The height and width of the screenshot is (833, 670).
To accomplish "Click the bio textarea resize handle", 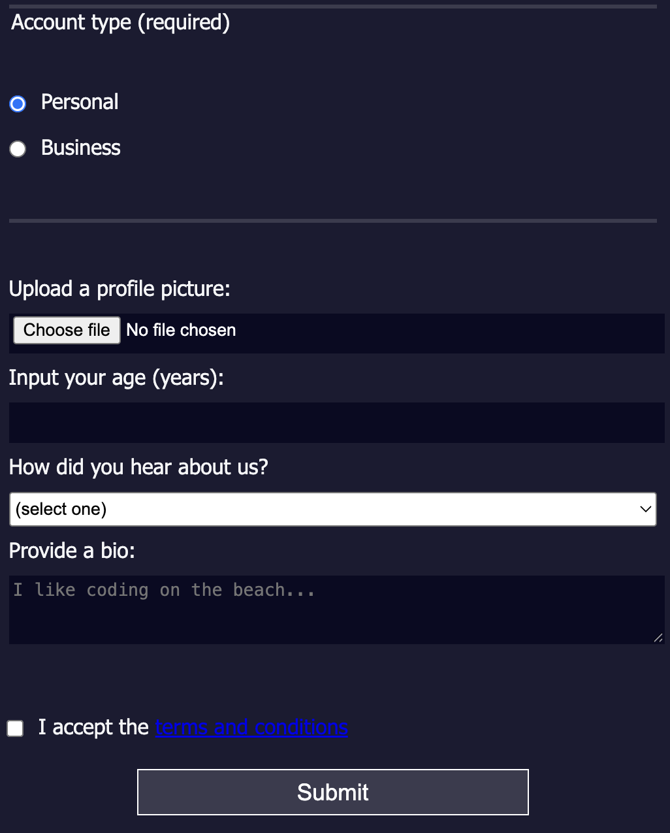I will [x=658, y=638].
